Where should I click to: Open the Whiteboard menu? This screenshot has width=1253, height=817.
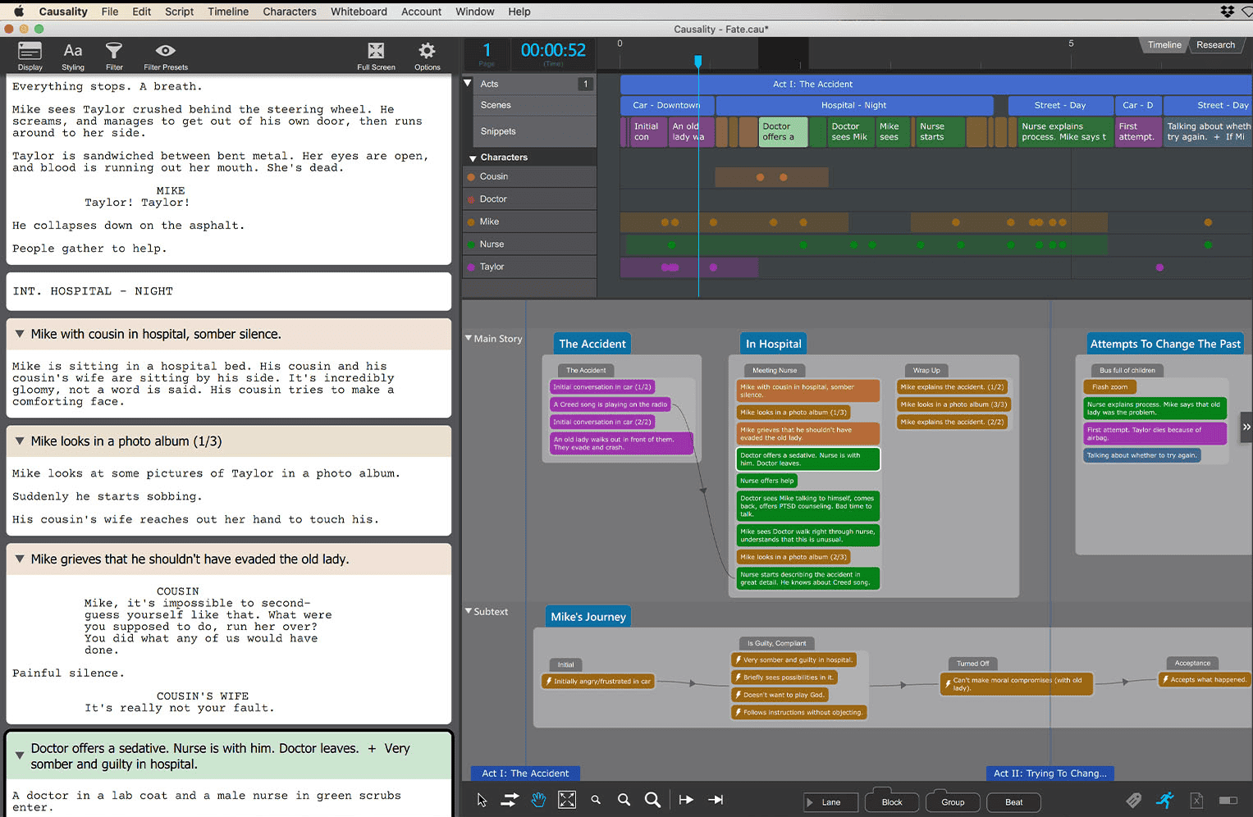pyautogui.click(x=359, y=11)
